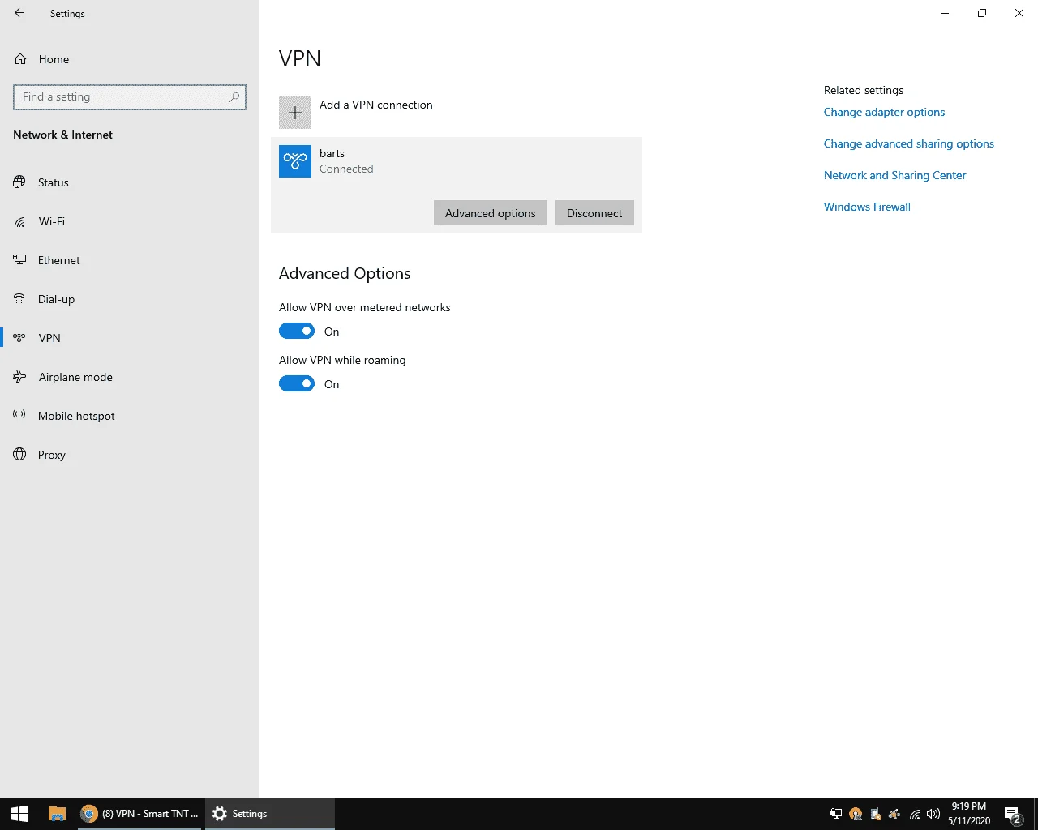The width and height of the screenshot is (1038, 830).
Task: Open the Wi-Fi network flyout in the tray
Action: coord(915,814)
